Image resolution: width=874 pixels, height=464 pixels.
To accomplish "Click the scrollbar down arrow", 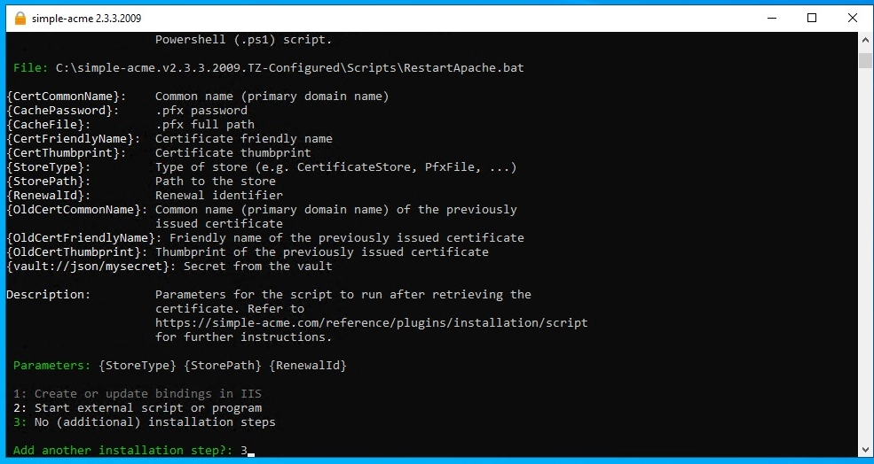I will (865, 450).
